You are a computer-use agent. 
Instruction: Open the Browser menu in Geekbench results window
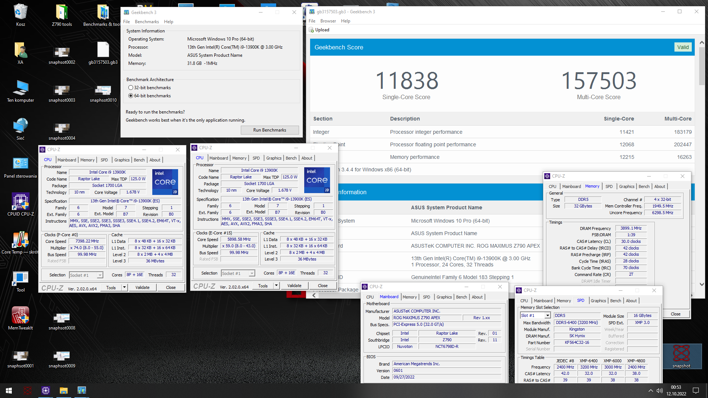[x=328, y=21]
